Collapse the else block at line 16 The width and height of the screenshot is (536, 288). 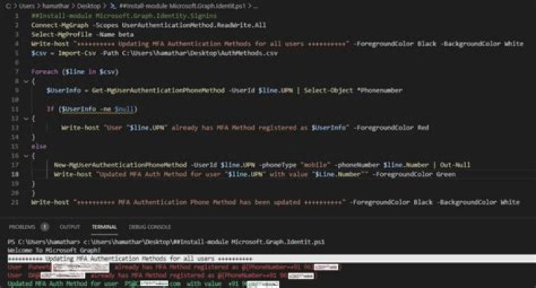click(26, 156)
